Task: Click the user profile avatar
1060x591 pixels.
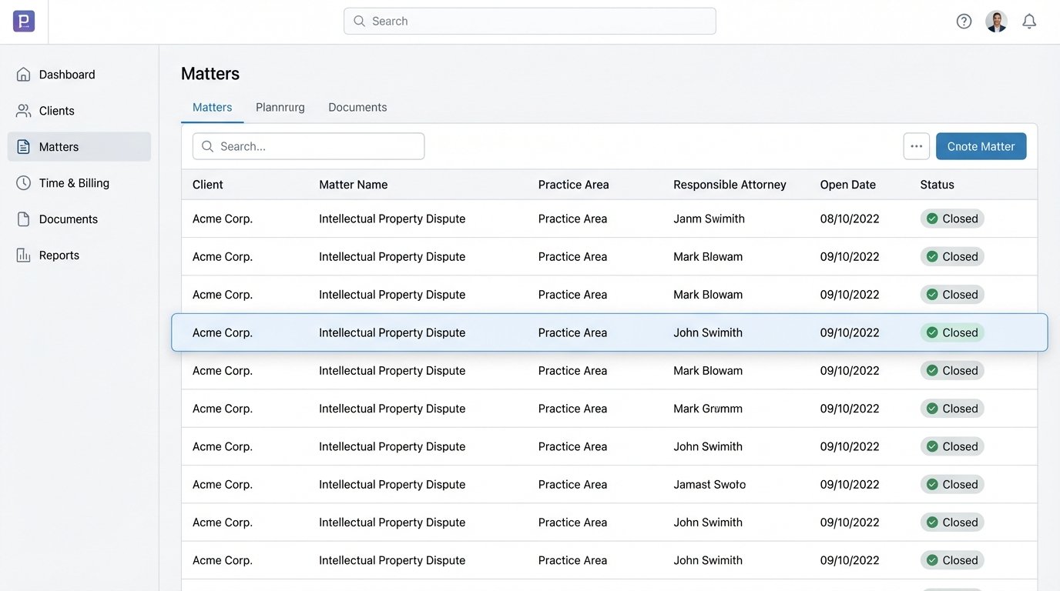Action: coord(996,22)
